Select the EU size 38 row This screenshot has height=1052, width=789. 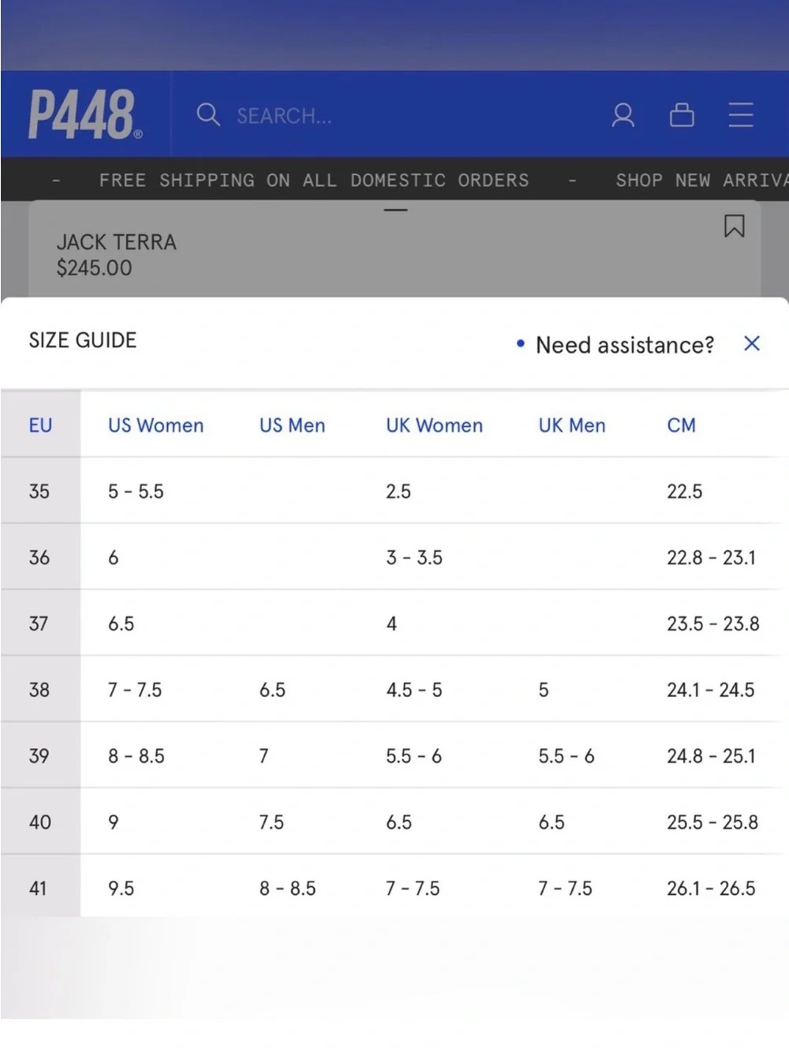pos(394,689)
